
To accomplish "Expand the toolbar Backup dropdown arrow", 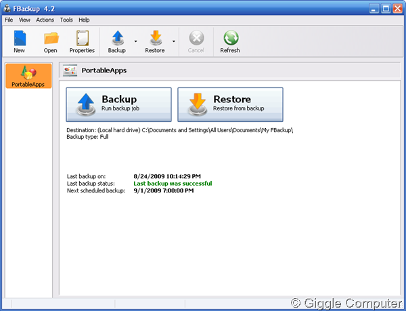I will tap(136, 41).
